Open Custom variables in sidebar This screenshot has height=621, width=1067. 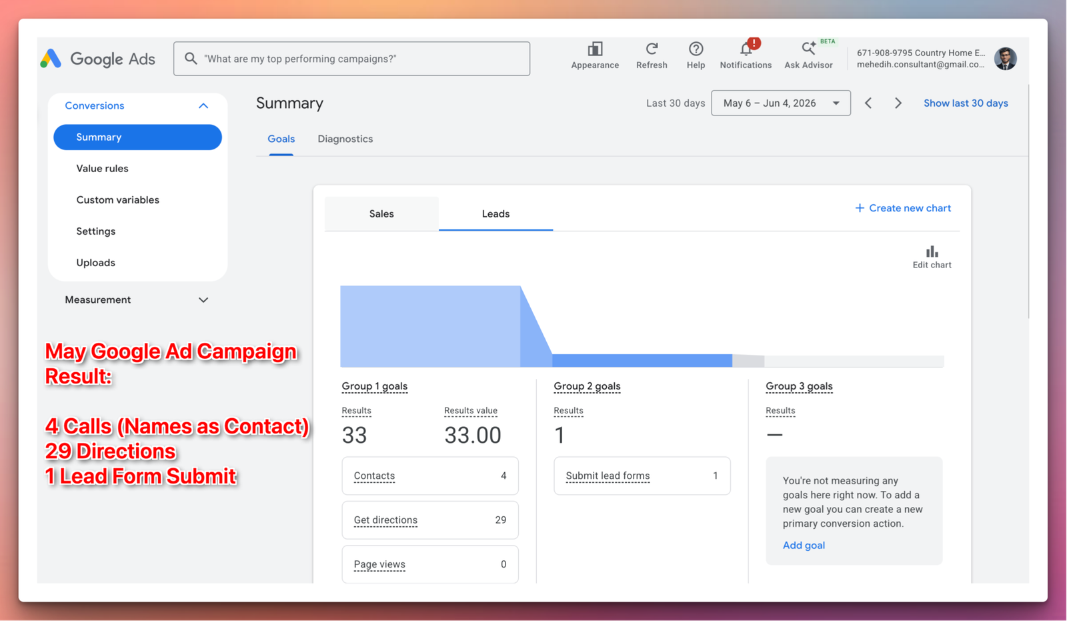[x=117, y=200]
